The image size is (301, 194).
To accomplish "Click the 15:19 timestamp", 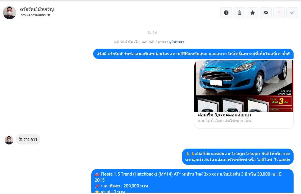I will tap(152, 33).
